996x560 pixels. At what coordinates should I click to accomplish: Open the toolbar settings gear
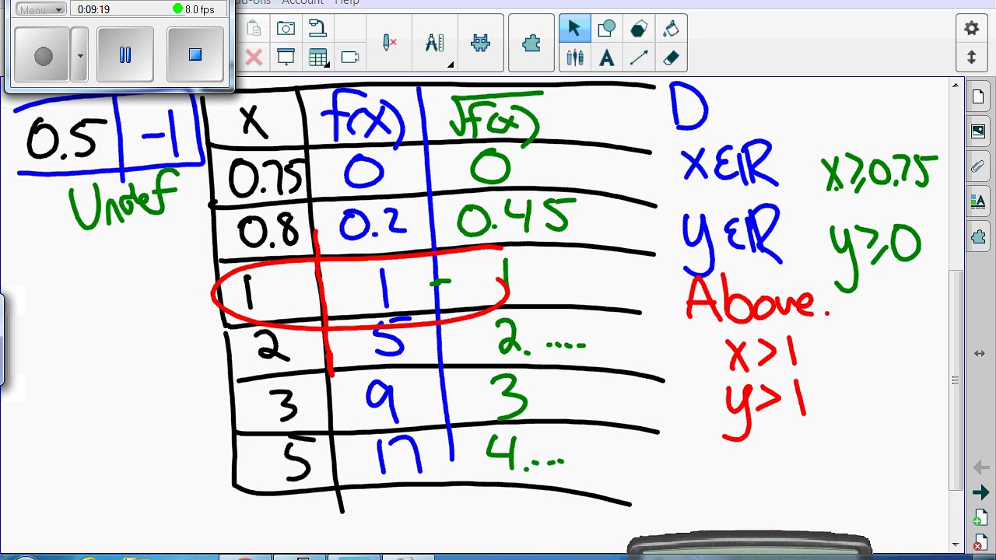971,29
